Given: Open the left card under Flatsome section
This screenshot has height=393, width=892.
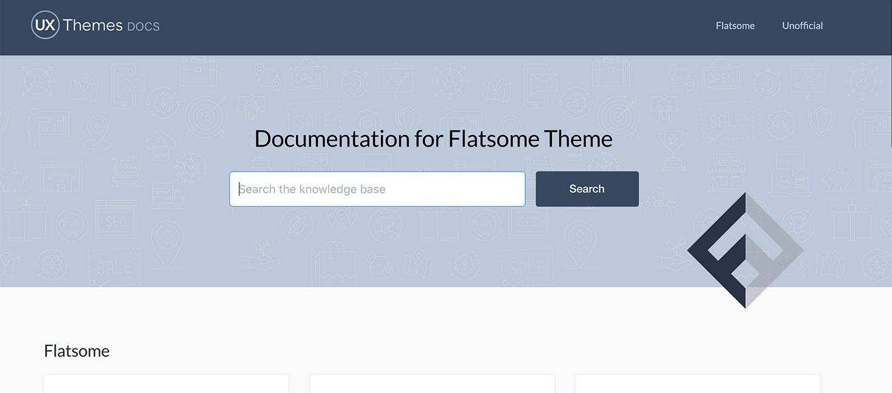Looking at the screenshot, I should point(166,384).
